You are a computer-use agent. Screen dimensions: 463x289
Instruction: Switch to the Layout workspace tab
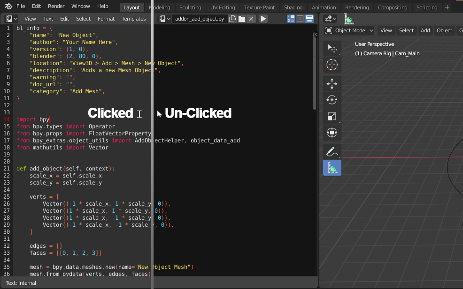(x=131, y=7)
